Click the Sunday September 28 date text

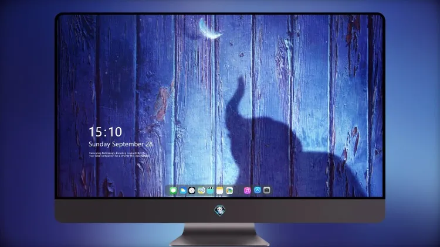121,144
